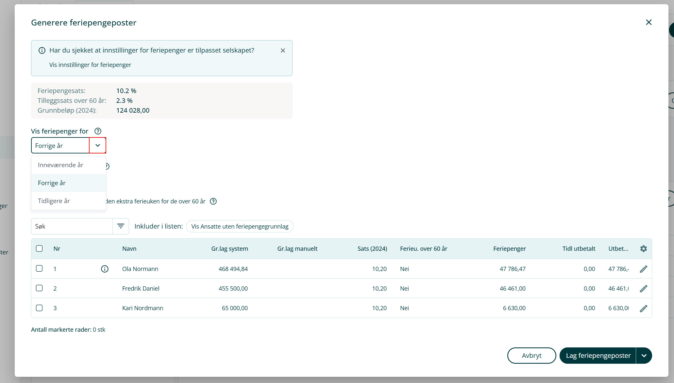Choose 'Inneværende år' from the list

tap(61, 165)
